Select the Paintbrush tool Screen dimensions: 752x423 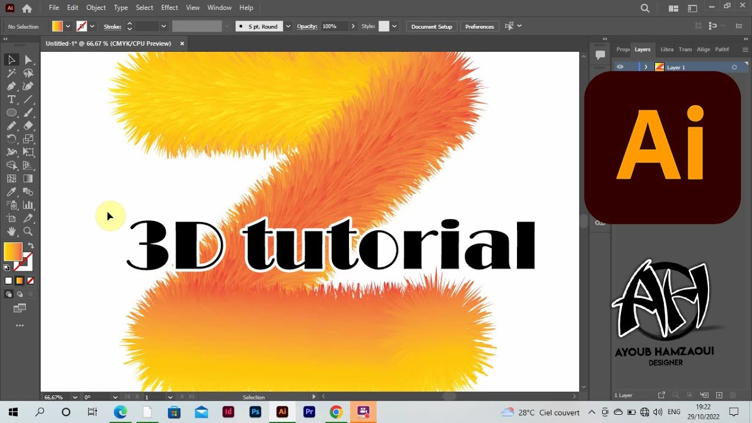[x=28, y=113]
